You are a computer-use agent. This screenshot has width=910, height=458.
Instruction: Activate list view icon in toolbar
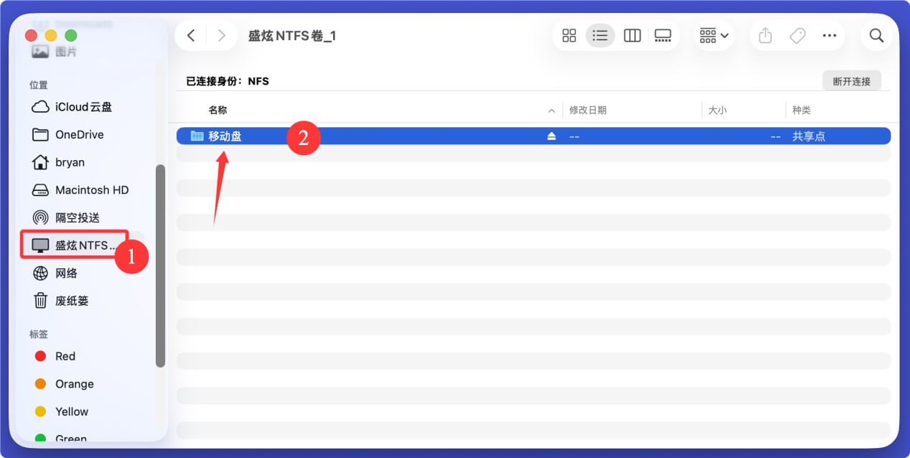[601, 35]
